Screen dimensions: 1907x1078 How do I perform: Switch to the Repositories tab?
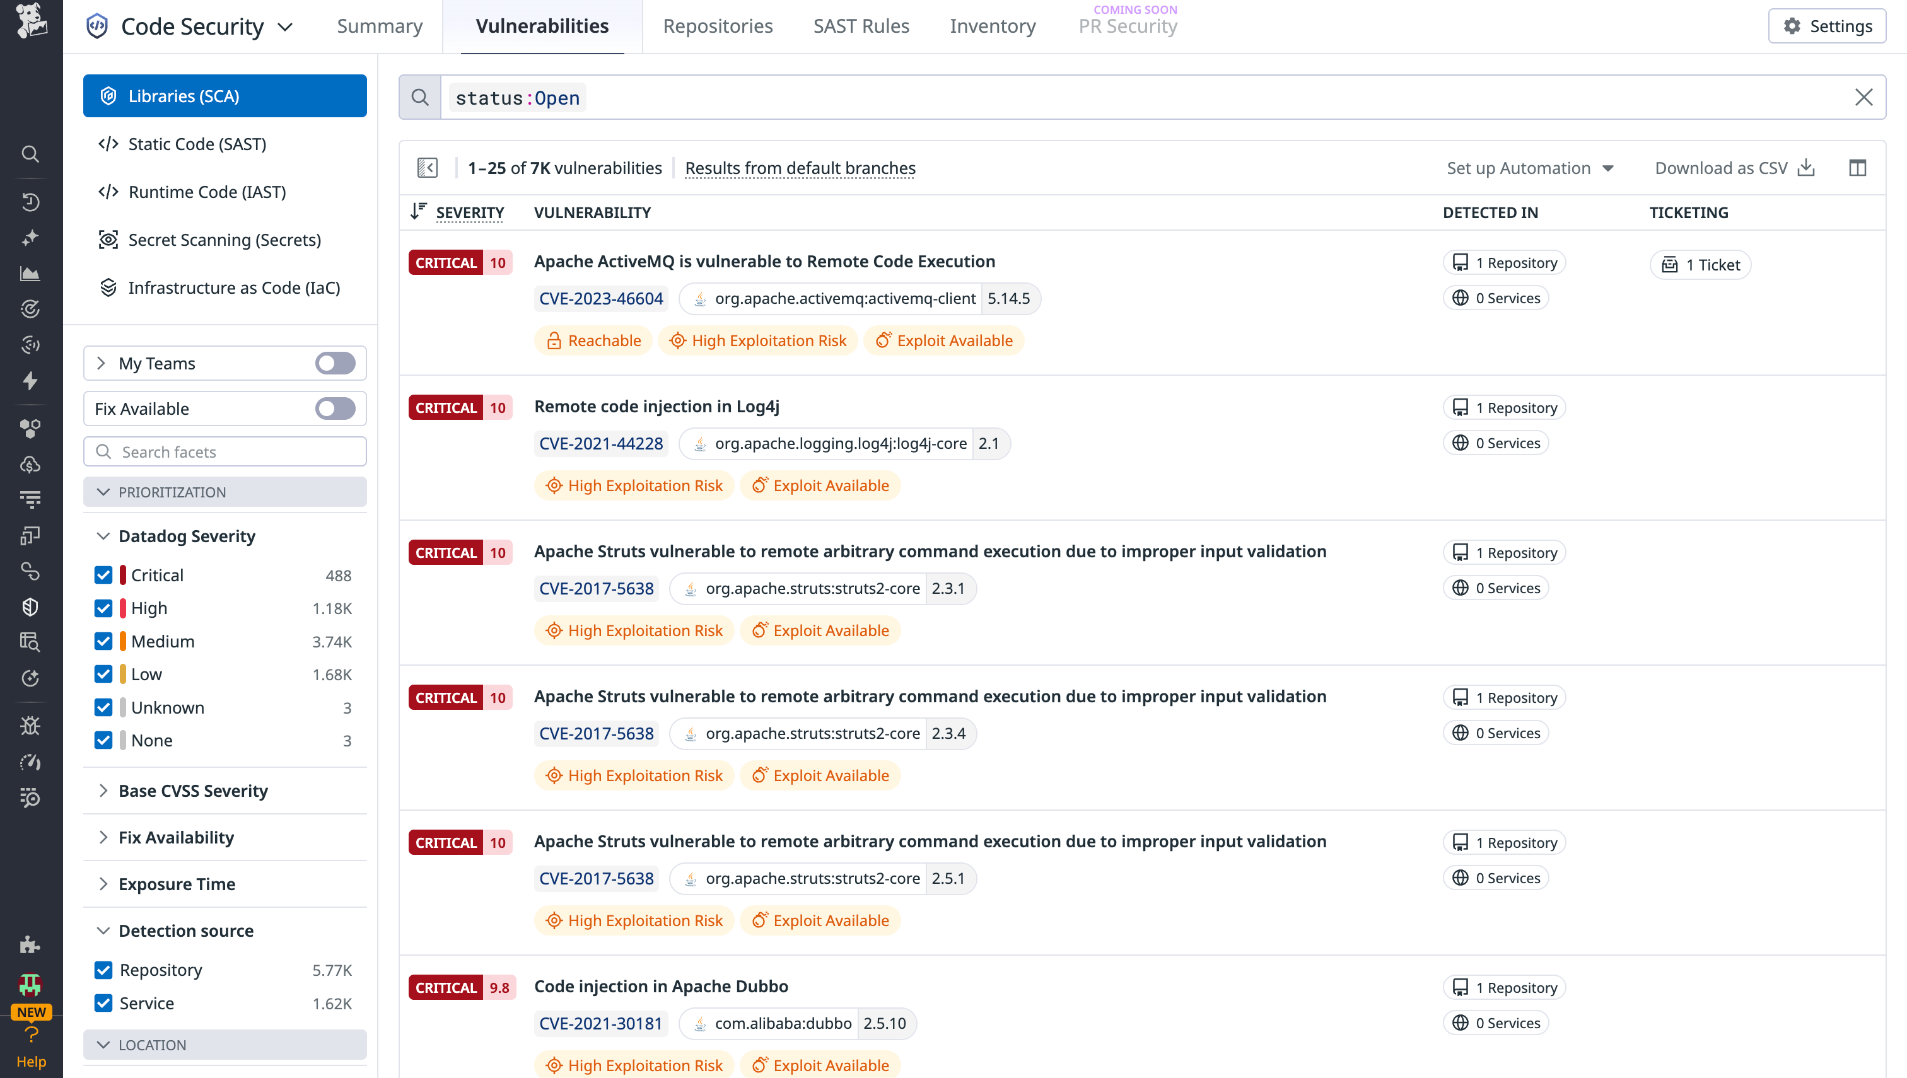pos(718,26)
